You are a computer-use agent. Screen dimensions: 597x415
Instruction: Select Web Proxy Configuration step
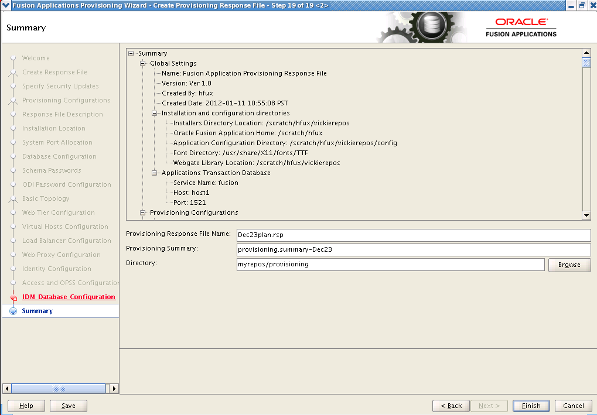pos(62,255)
